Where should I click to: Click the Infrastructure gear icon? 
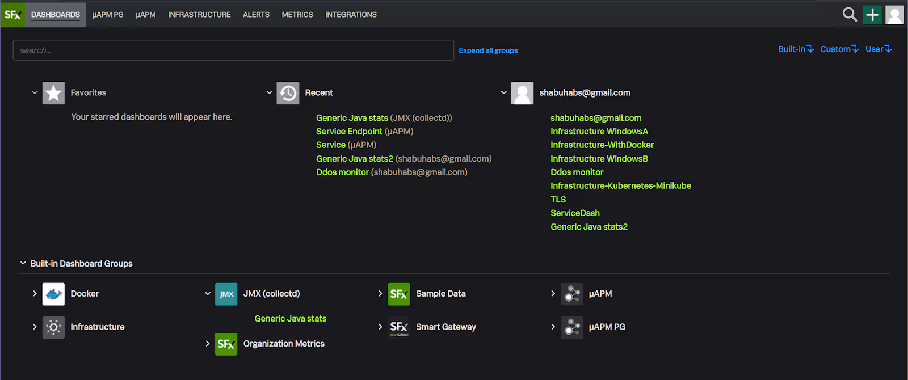[53, 327]
